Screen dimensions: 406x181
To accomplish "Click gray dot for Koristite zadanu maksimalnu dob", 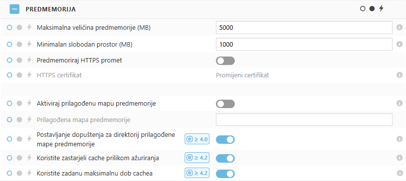I will click(19, 173).
